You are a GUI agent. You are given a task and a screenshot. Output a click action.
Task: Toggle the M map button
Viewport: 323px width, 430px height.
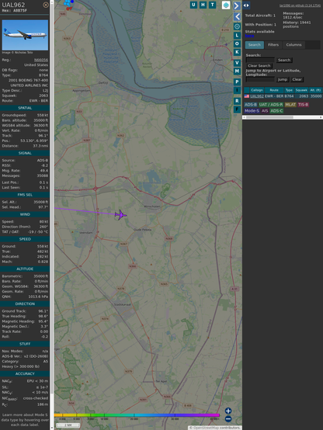[237, 71]
